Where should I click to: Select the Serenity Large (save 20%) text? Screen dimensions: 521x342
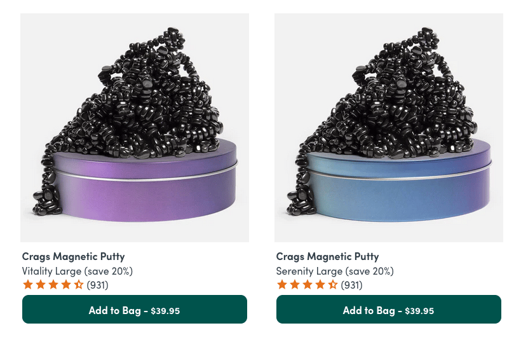click(335, 271)
